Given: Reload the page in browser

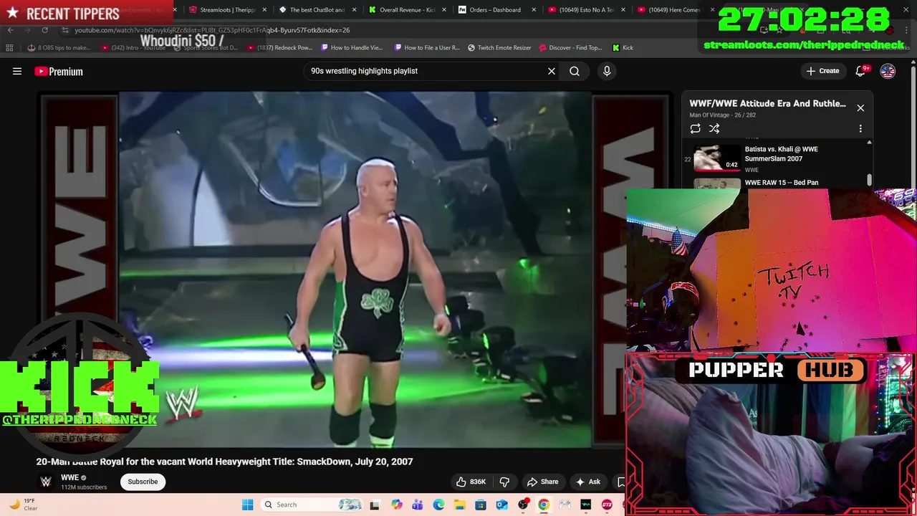Looking at the screenshot, I should [x=44, y=30].
